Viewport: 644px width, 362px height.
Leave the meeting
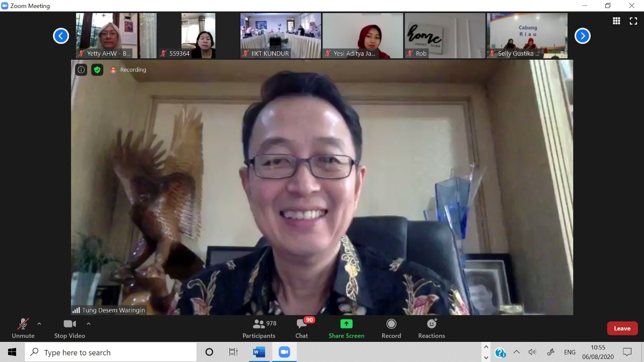point(622,328)
